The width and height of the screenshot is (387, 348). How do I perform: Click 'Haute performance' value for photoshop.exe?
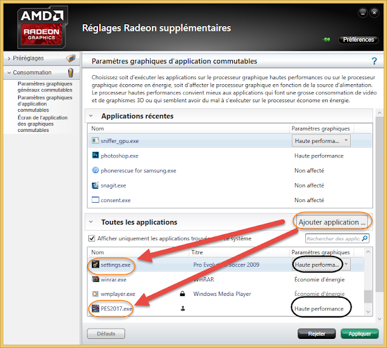319,156
